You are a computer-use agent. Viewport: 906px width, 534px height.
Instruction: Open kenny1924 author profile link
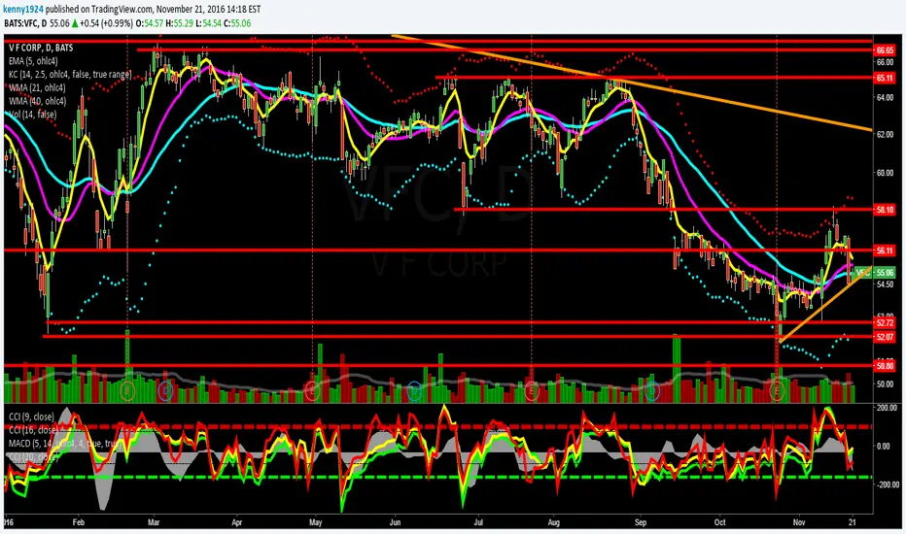click(22, 10)
